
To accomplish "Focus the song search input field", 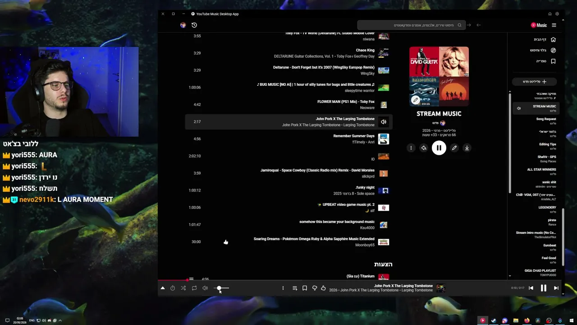I will point(410,25).
